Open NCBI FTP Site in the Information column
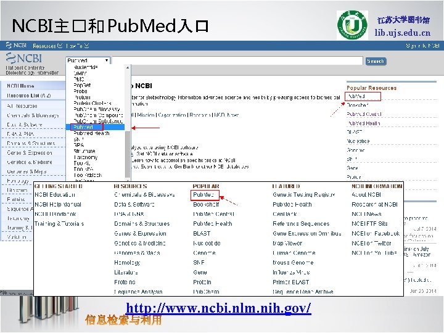This screenshot has height=333, width=444. point(369,224)
